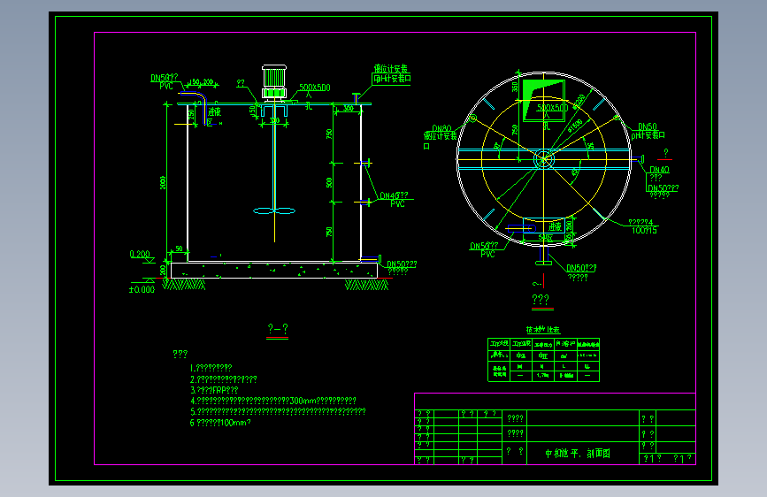Select note line 3 mentioning FRP
767x497 pixels.
point(214,390)
